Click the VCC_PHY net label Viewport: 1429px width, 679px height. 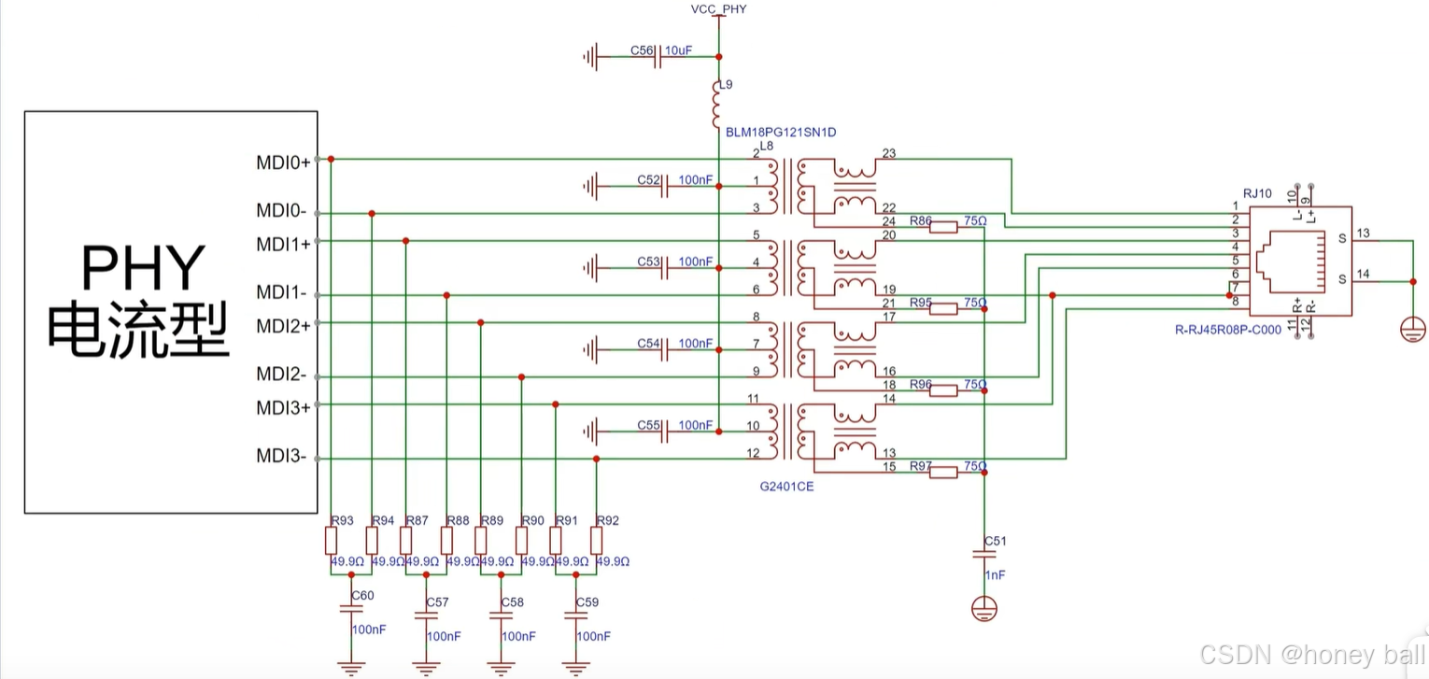point(717,9)
